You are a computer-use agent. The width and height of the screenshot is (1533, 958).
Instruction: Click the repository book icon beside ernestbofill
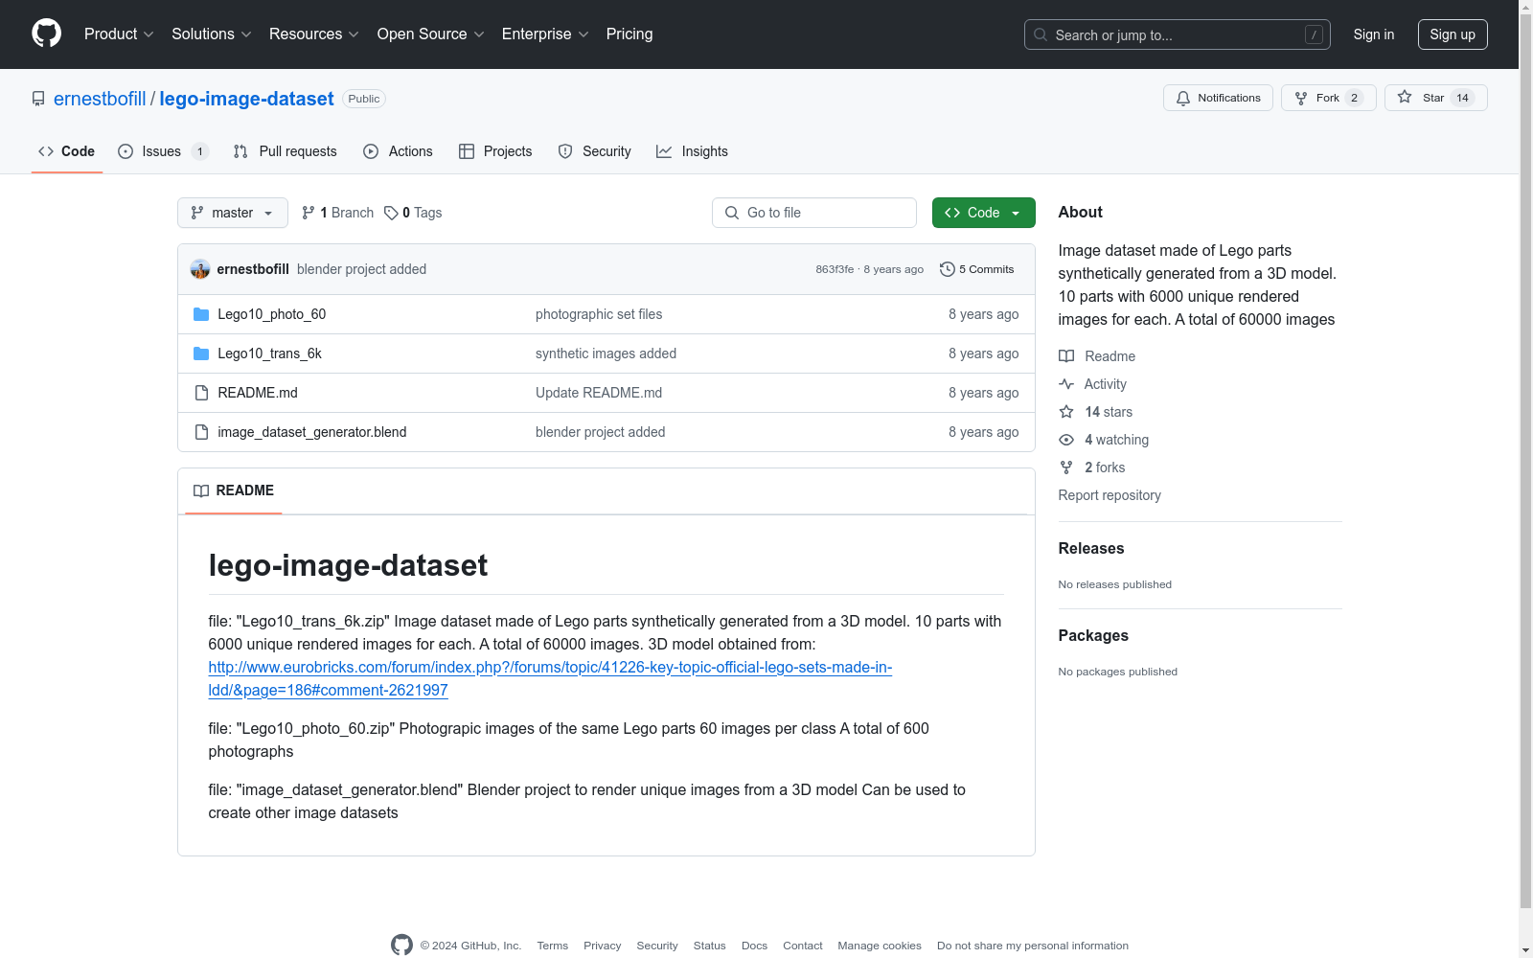tap(38, 99)
